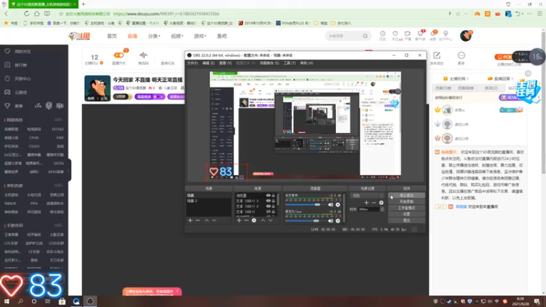Move the selected source up
This screenshot has height=307, width=546.
263,220
